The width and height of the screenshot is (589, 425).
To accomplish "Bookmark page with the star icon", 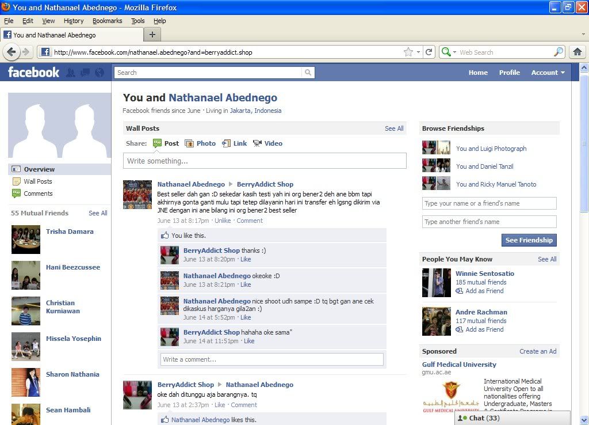I will tap(408, 52).
